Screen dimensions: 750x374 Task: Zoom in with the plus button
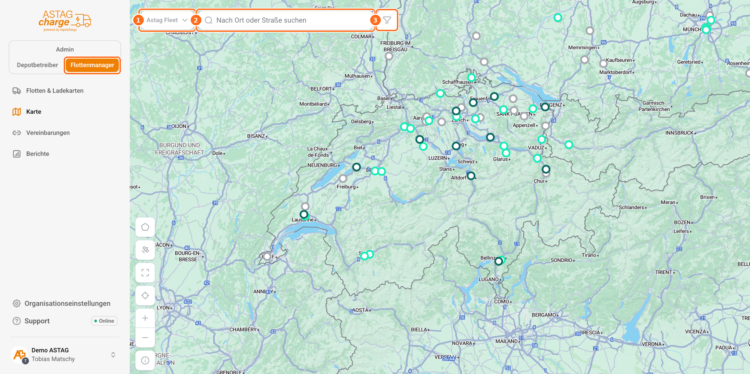(145, 318)
